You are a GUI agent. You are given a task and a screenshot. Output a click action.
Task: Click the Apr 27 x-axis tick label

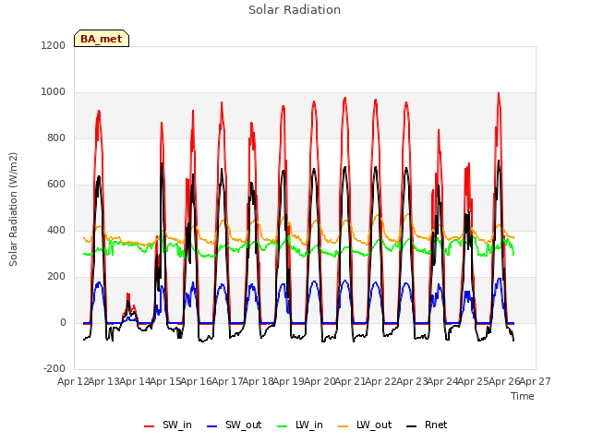[x=536, y=381]
